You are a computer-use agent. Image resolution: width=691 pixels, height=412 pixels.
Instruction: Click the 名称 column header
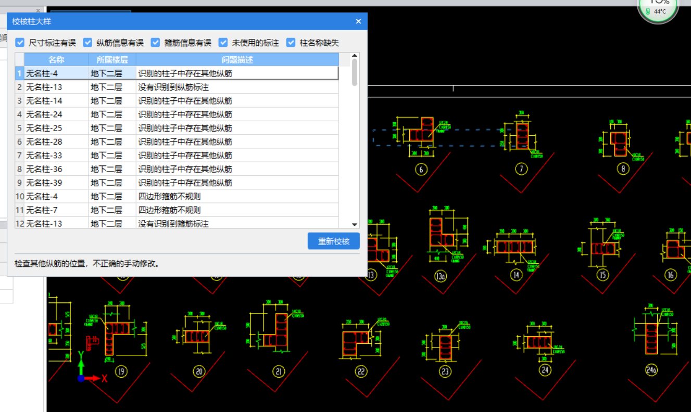pos(56,59)
